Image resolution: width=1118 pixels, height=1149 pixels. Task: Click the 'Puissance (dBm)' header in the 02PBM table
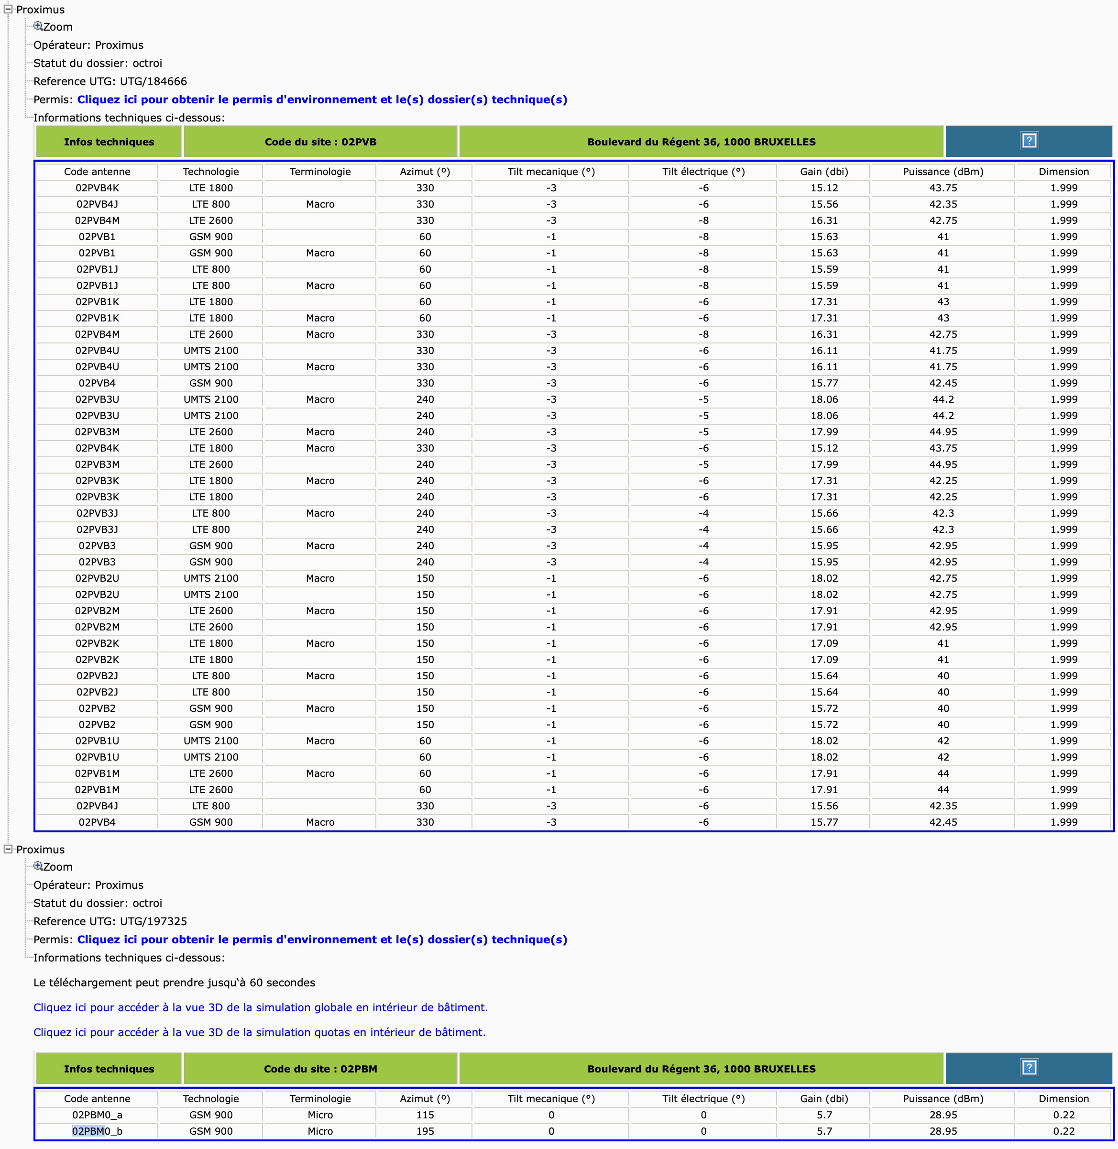943,1098
